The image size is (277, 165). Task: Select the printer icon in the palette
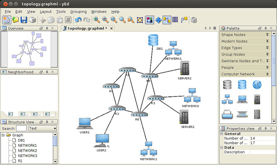tap(227, 114)
